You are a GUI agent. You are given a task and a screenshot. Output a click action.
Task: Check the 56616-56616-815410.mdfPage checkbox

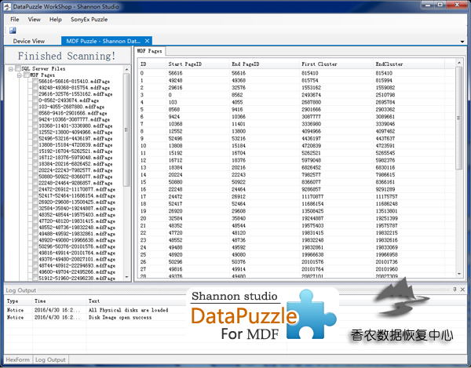click(x=33, y=81)
